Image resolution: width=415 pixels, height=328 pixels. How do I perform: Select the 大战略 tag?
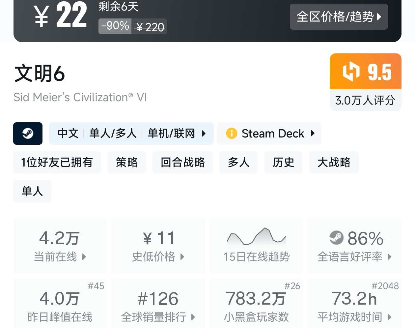click(x=334, y=162)
